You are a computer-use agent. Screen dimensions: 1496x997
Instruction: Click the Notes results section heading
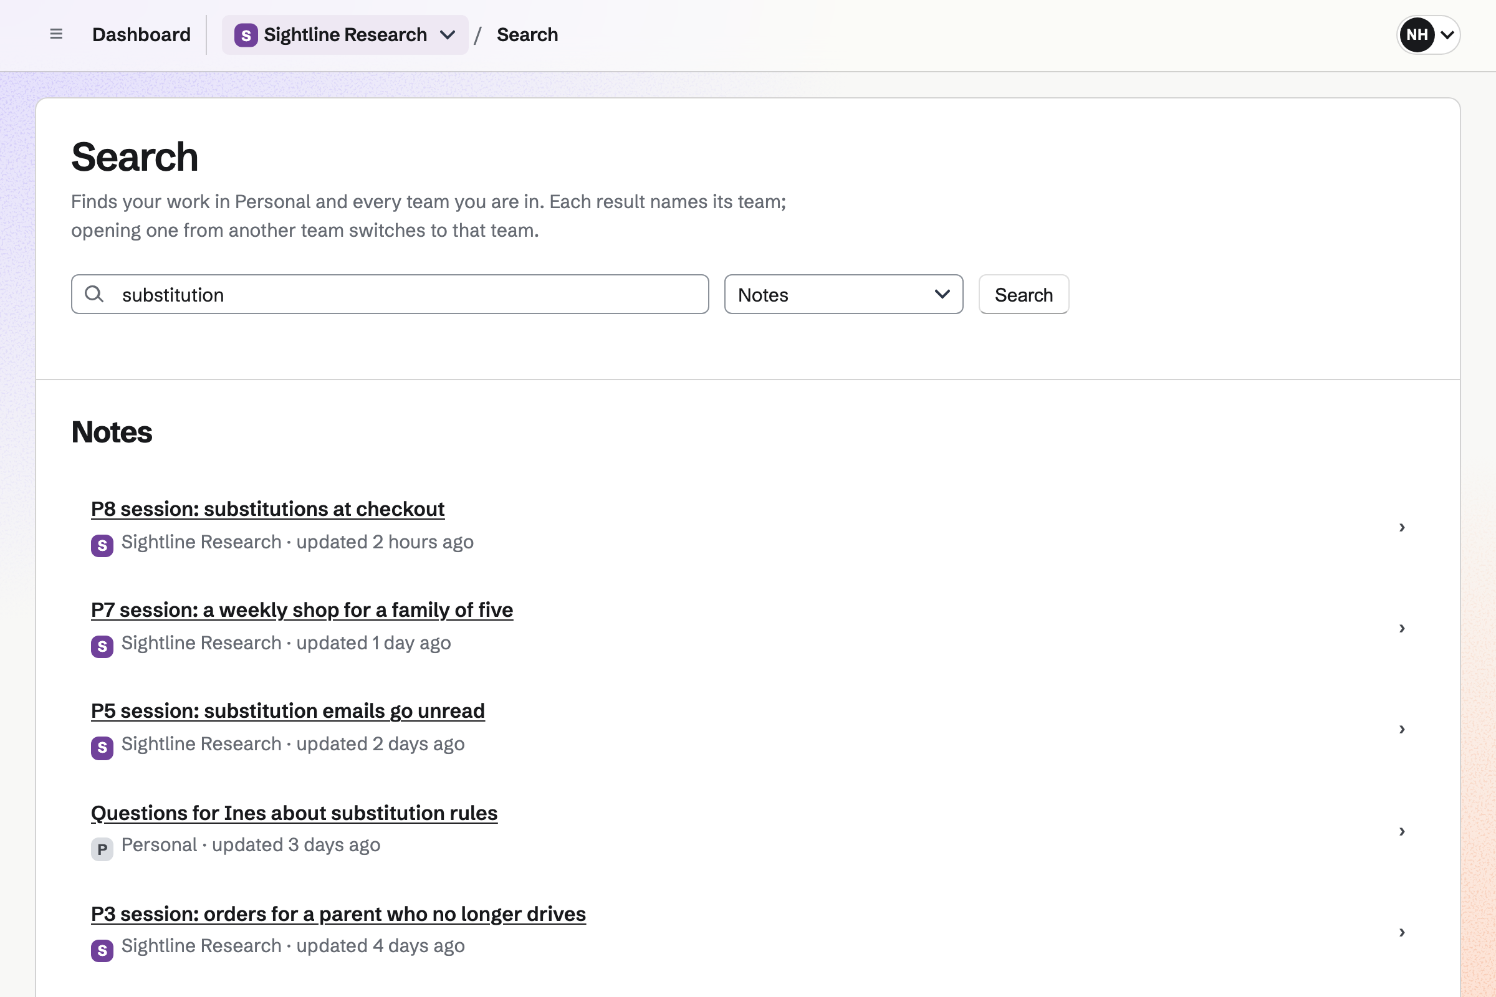pyautogui.click(x=112, y=432)
